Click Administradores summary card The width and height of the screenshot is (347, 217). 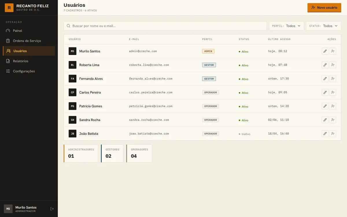(81, 153)
